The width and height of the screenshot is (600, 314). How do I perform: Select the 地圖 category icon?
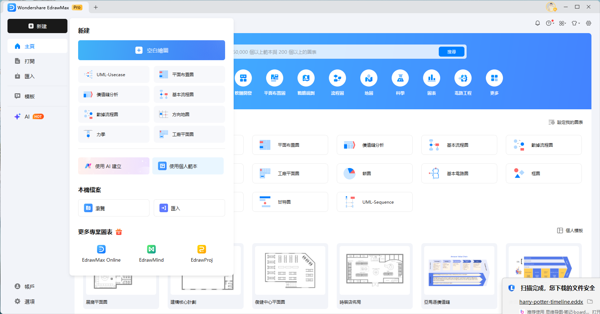tap(369, 78)
